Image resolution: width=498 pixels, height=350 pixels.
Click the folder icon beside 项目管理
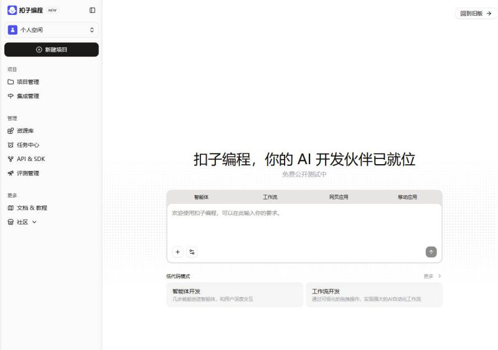pyautogui.click(x=11, y=82)
